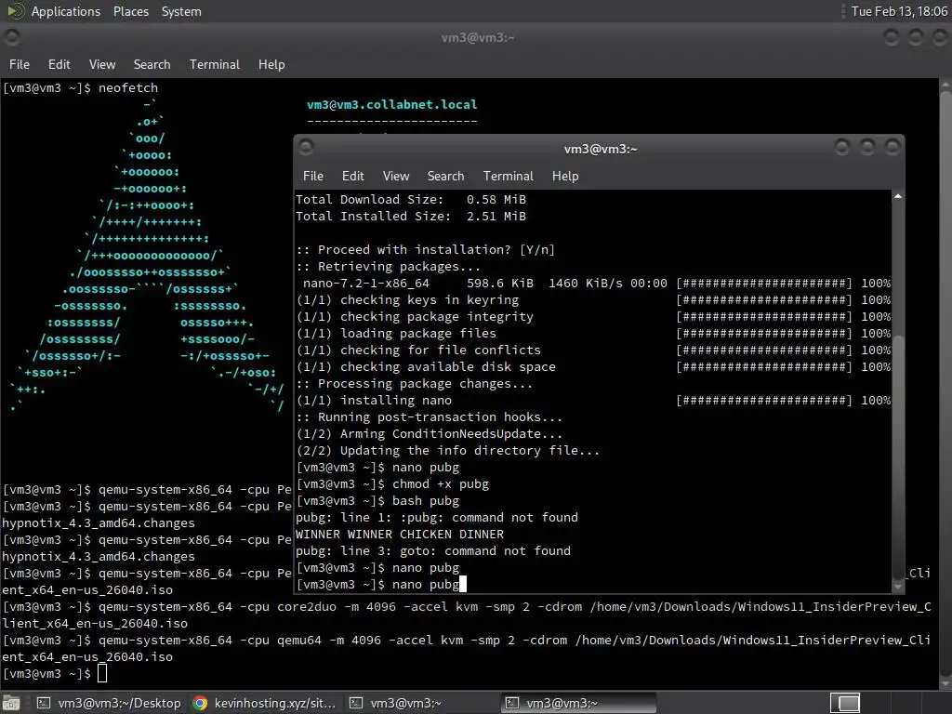Screen dimensions: 952x714
Task: Click back terminal's right-edge scrollbar
Action: [x=945, y=384]
